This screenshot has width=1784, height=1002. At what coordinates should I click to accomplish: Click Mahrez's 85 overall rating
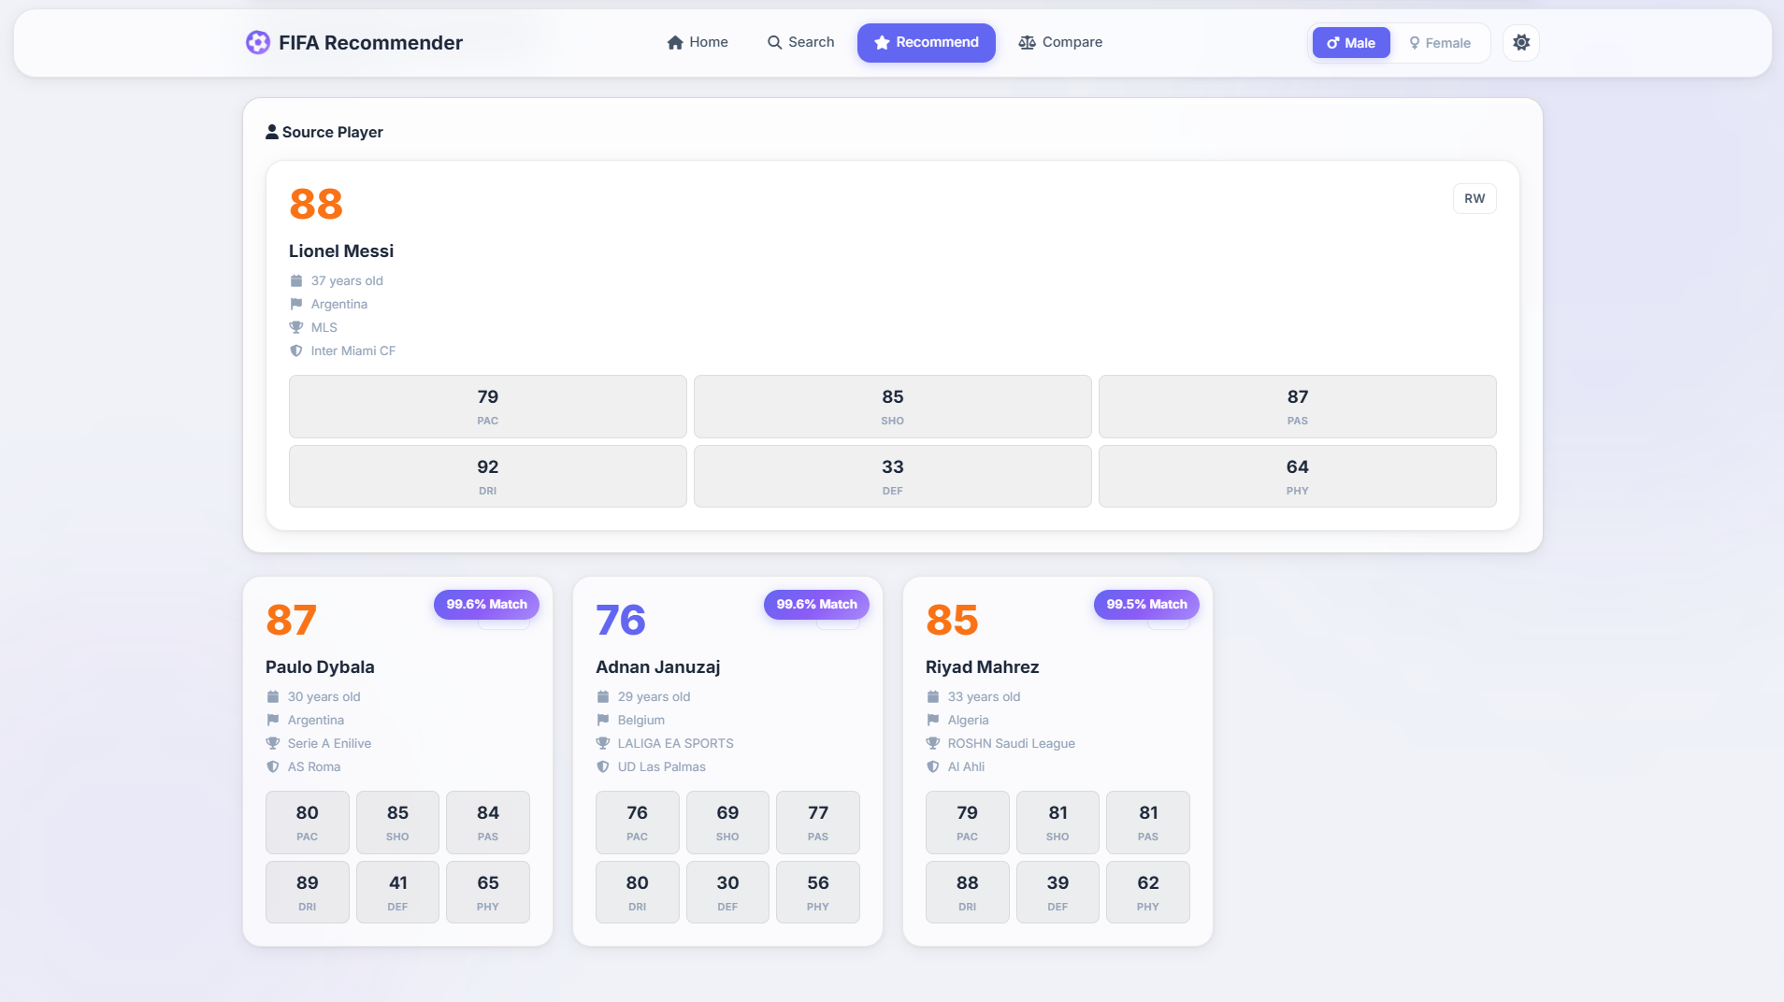pos(952,620)
